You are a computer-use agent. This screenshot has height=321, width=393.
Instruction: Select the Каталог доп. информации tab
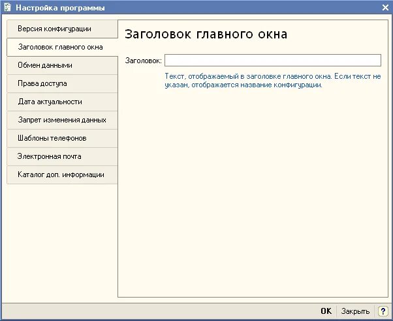tap(62, 174)
